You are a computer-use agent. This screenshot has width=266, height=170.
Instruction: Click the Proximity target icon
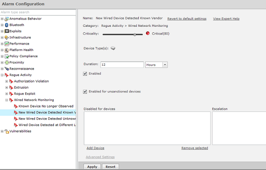[7, 62]
